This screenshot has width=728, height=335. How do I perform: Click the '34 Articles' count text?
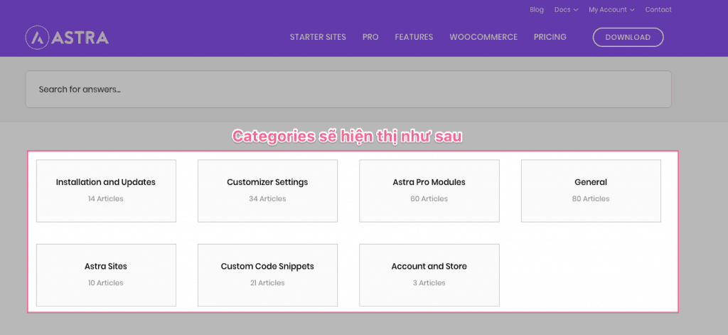click(x=267, y=199)
